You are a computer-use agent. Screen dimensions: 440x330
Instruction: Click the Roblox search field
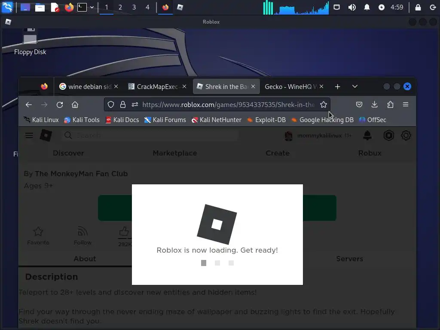point(150,135)
